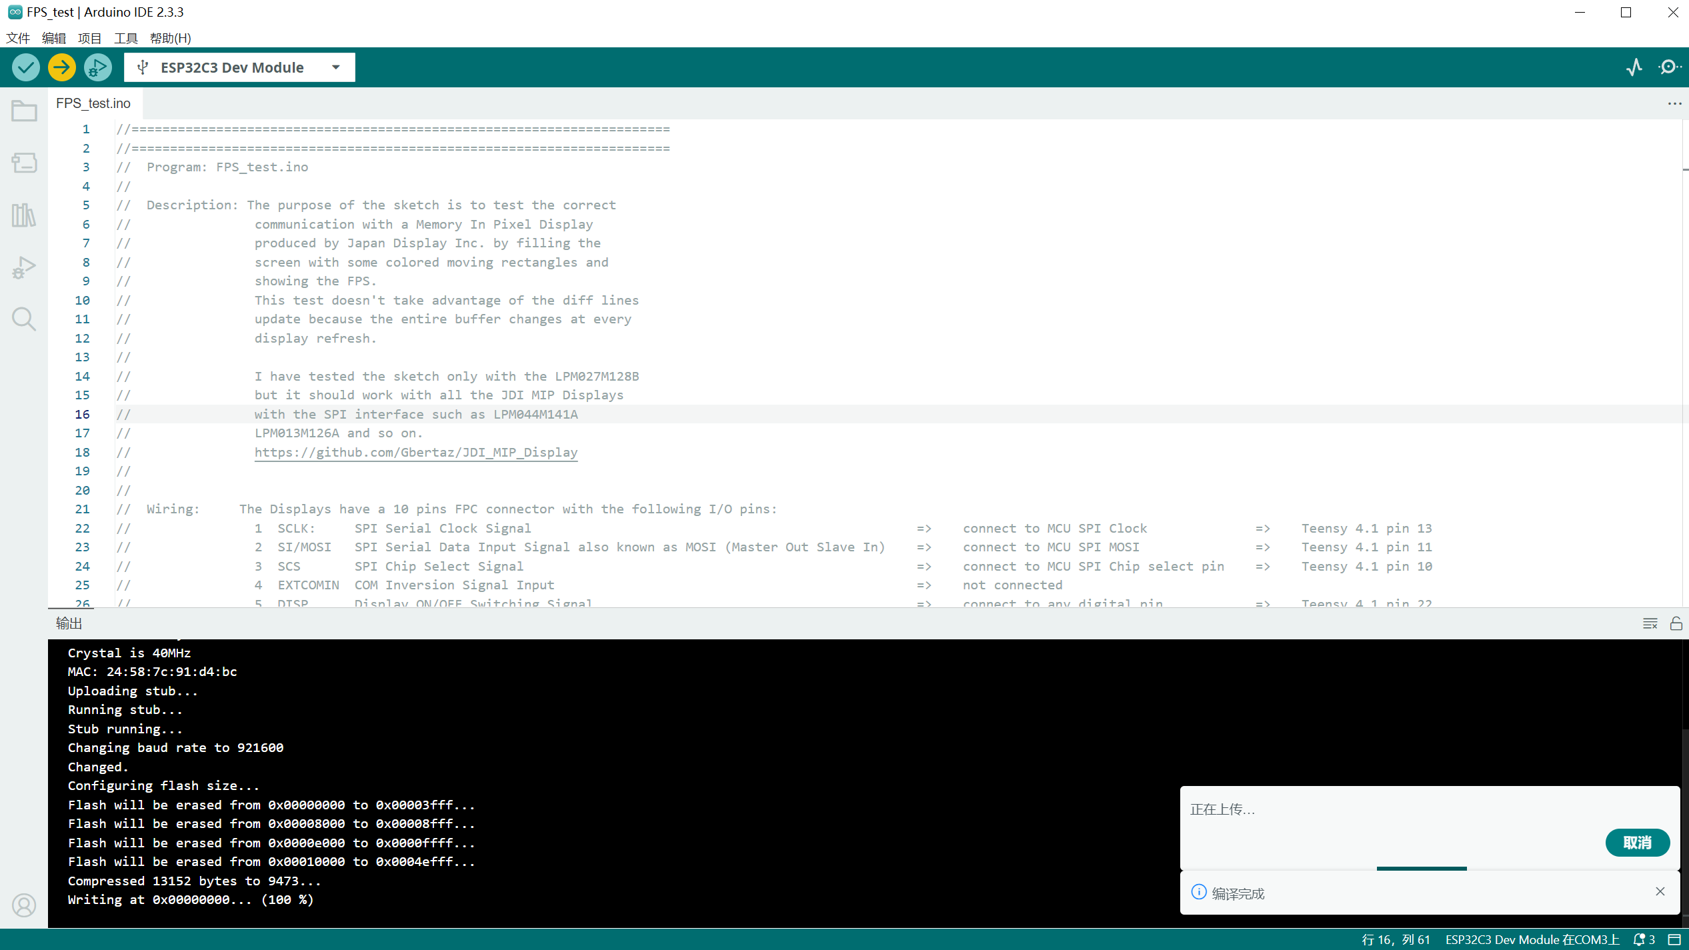Open the Serial Plotter icon
This screenshot has width=1689, height=950.
click(x=1634, y=67)
